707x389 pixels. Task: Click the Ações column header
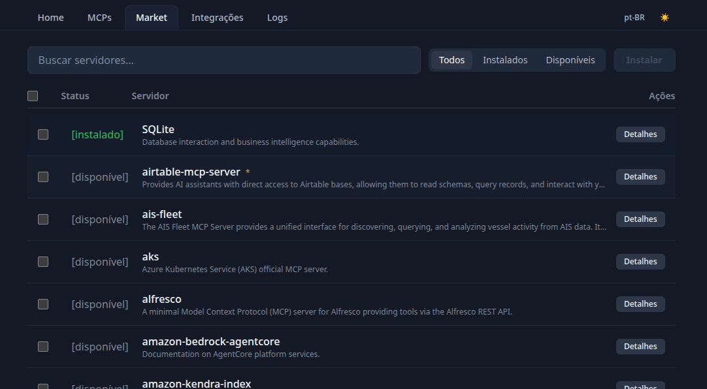tap(662, 96)
